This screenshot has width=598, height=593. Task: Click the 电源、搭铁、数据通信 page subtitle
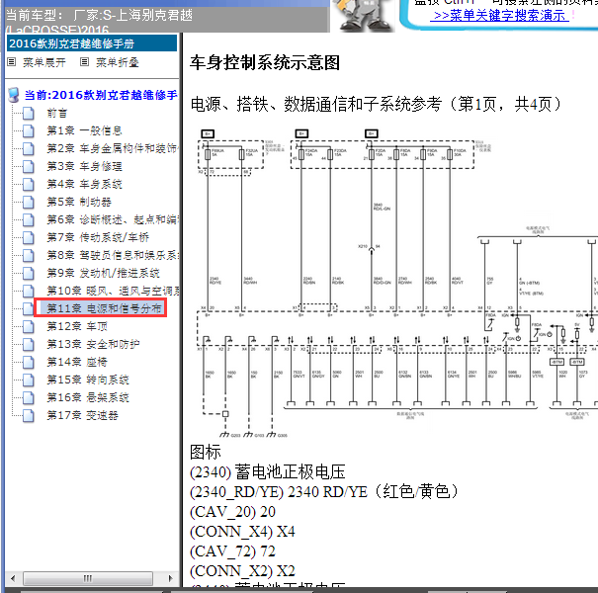pyautogui.click(x=376, y=104)
